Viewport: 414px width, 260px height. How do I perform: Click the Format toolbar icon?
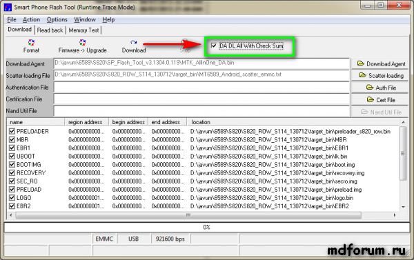pos(31,43)
